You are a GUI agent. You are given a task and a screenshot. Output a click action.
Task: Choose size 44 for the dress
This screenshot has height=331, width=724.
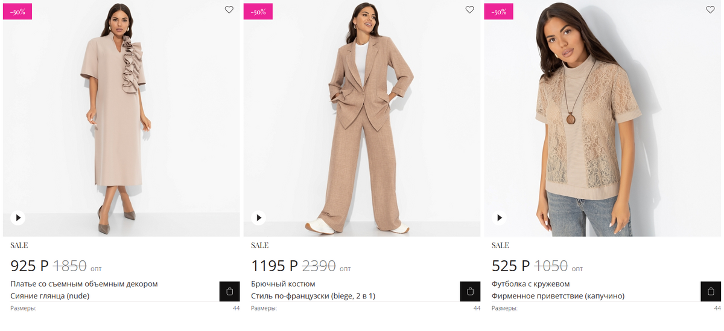point(236,308)
